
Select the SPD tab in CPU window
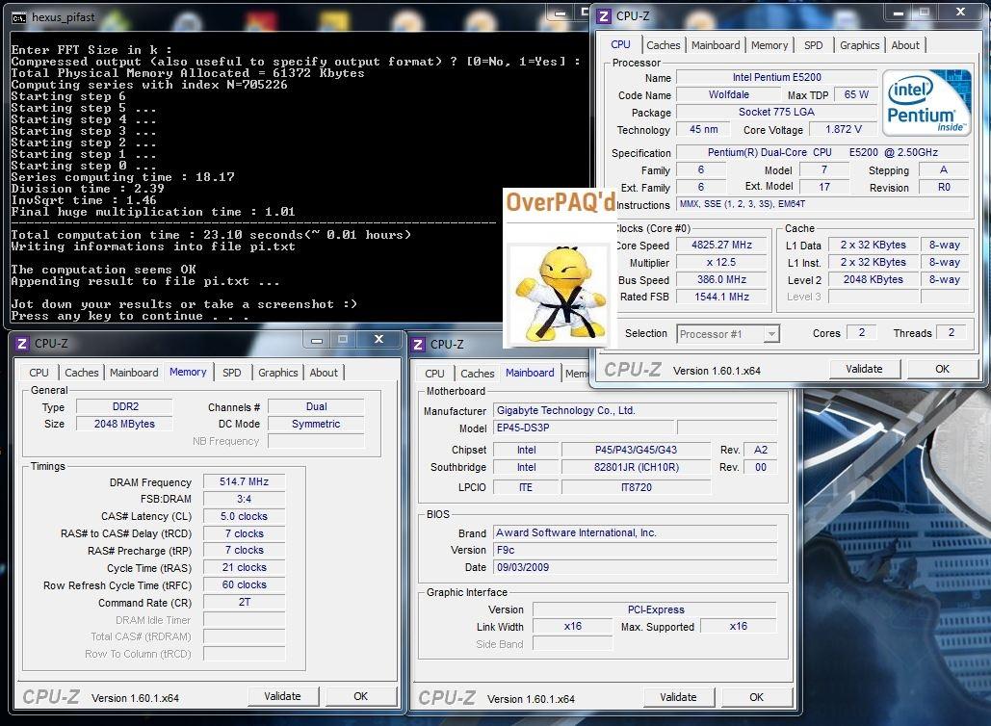click(x=814, y=45)
